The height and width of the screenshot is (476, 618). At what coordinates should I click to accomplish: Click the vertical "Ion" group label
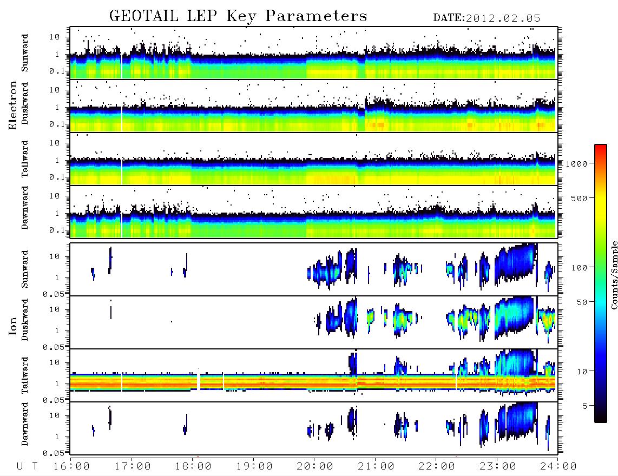(x=13, y=326)
